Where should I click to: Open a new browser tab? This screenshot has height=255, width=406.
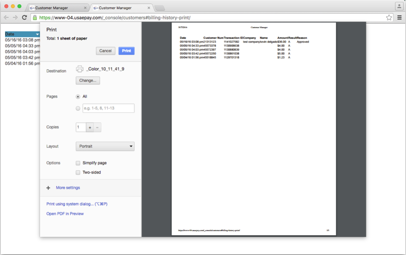159,7
